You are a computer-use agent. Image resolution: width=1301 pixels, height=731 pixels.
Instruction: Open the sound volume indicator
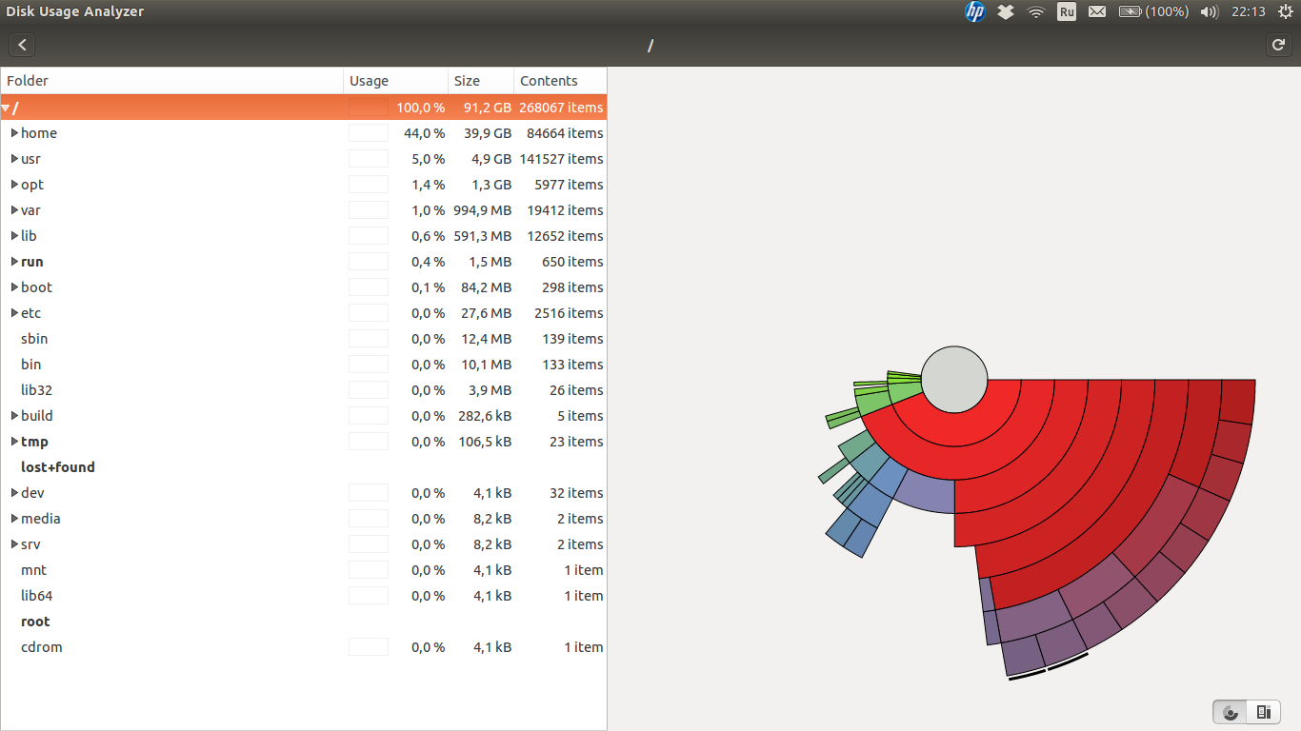1210,11
